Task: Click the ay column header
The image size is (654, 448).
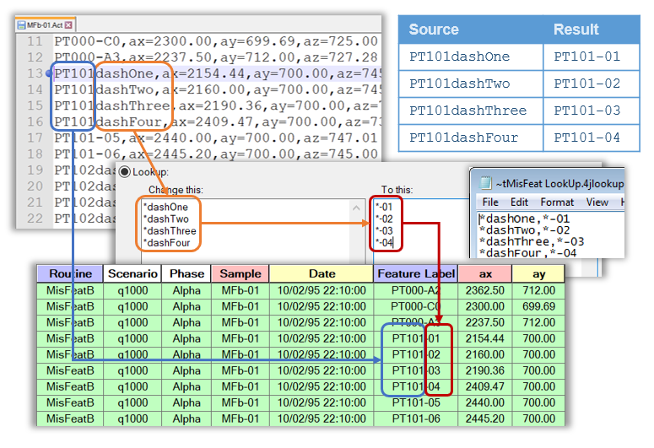Action: [538, 274]
